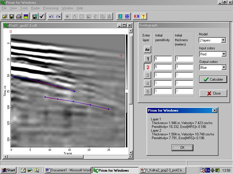Screen dimensions: 233x174
Task: Click the first system tray icon beside En
Action: (202, 170)
